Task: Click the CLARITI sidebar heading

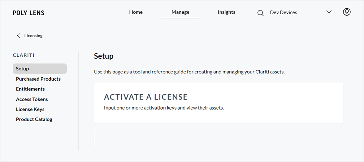Action: tap(24, 55)
